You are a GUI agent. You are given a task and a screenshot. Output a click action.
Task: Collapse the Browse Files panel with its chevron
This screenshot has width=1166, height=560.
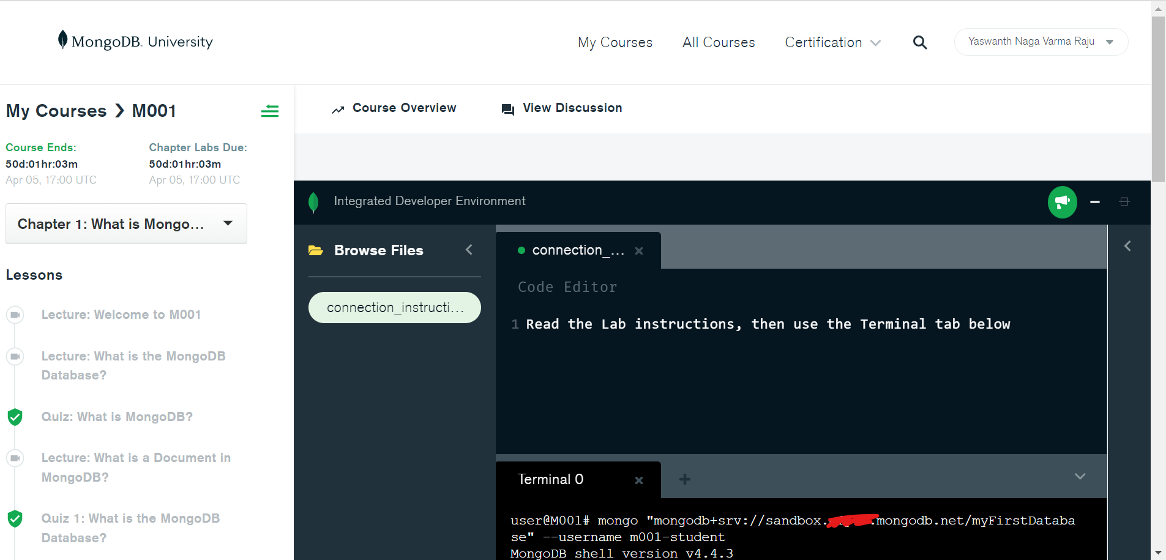pyautogui.click(x=469, y=250)
